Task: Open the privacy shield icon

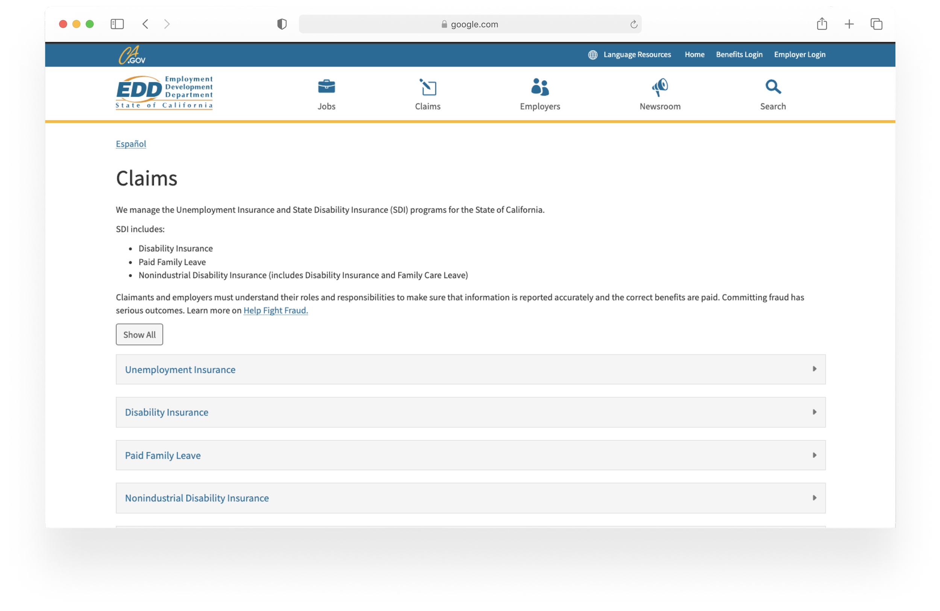Action: 282,24
